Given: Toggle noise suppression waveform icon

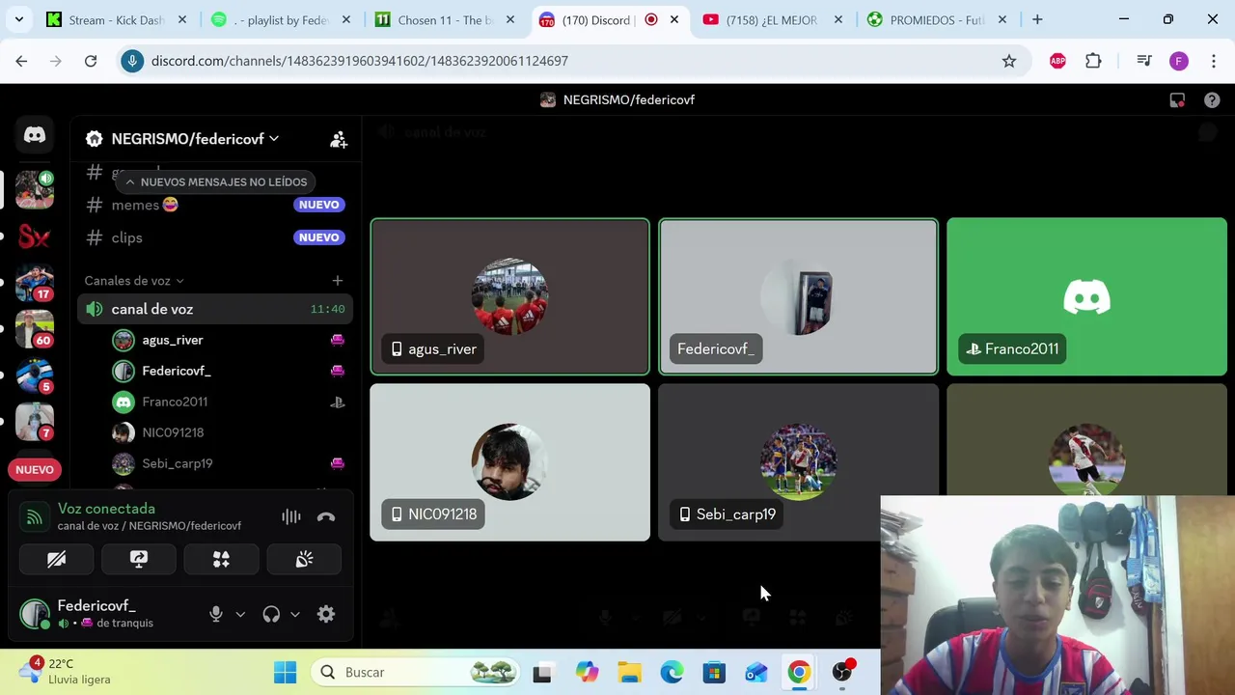Looking at the screenshot, I should 290,517.
